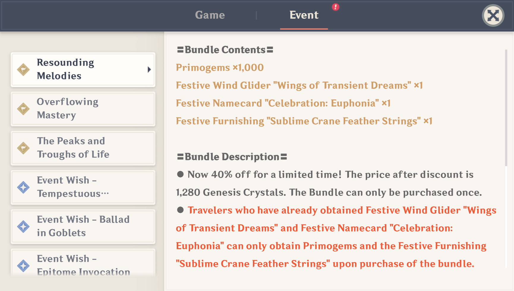Screen dimensions: 514x291
Task: Click the gold flag icon beside Overflowing Mastery
Action: tap(23, 109)
